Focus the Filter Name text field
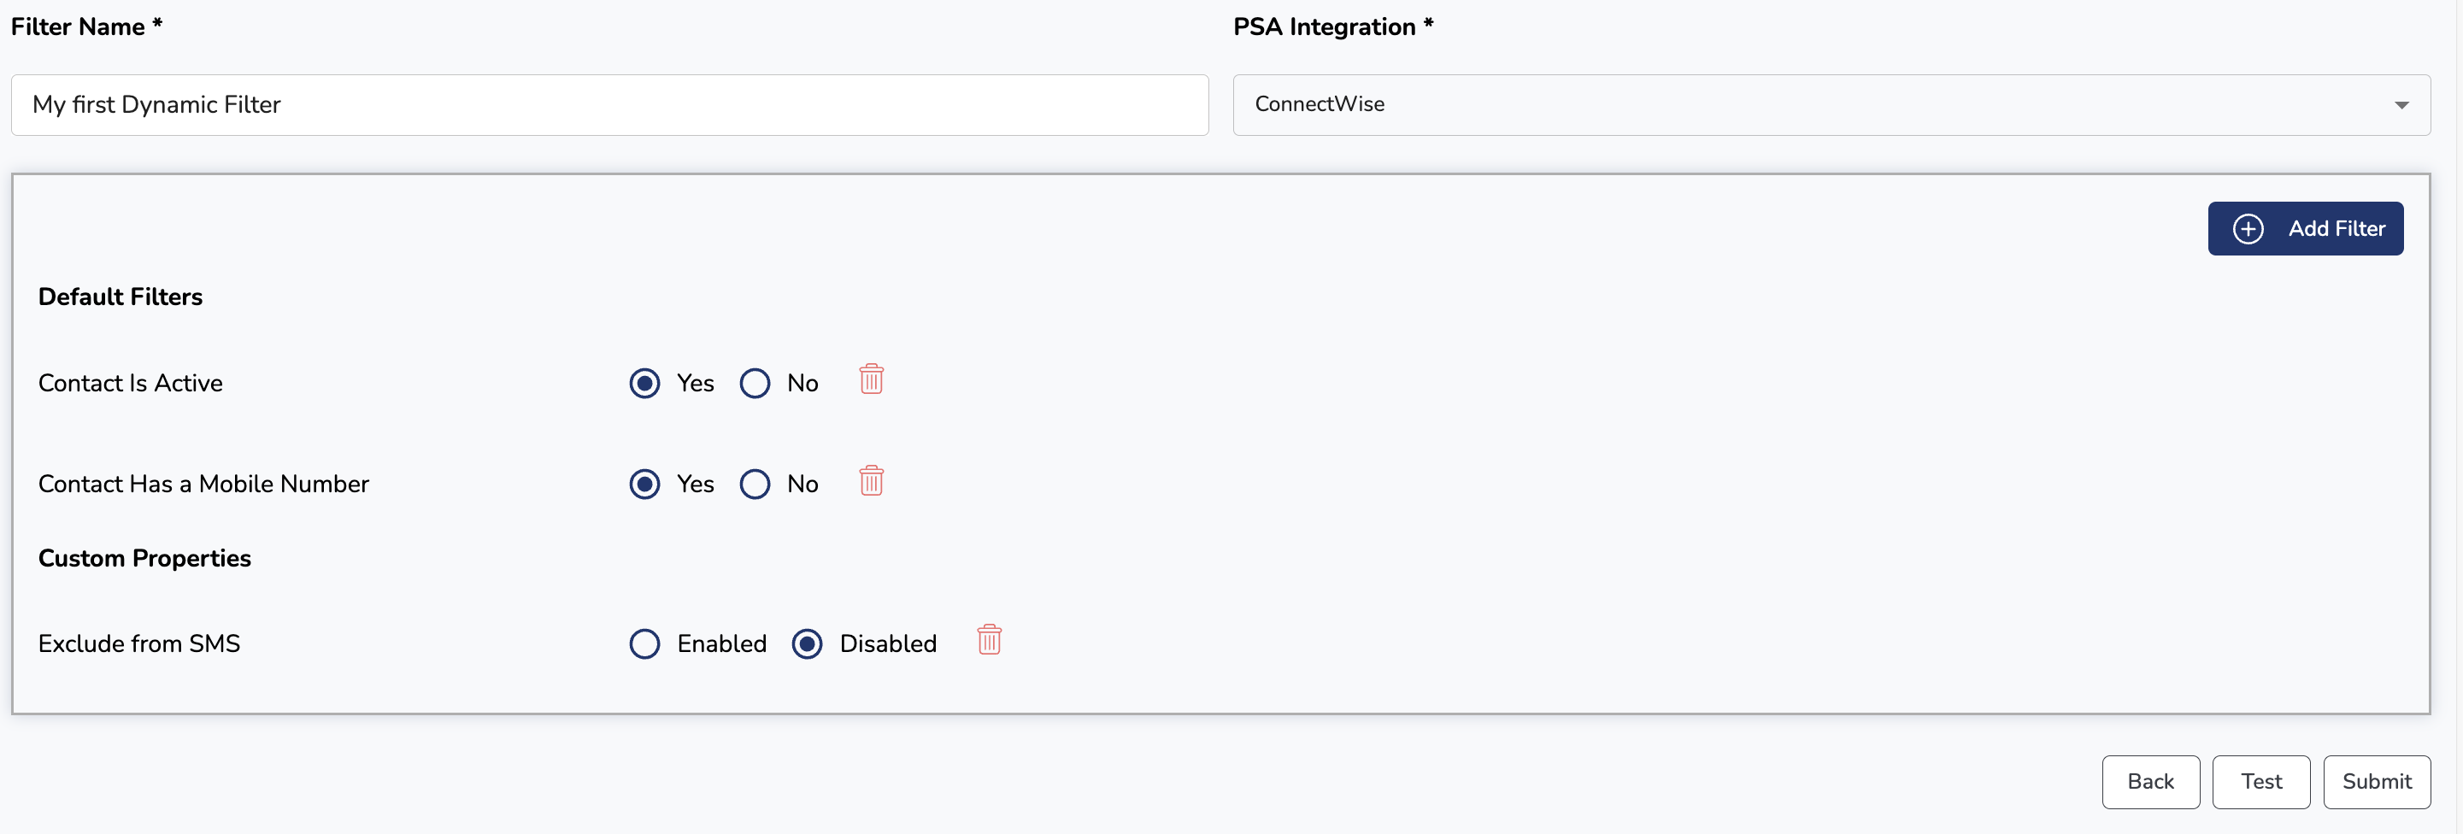Image resolution: width=2463 pixels, height=834 pixels. click(609, 105)
